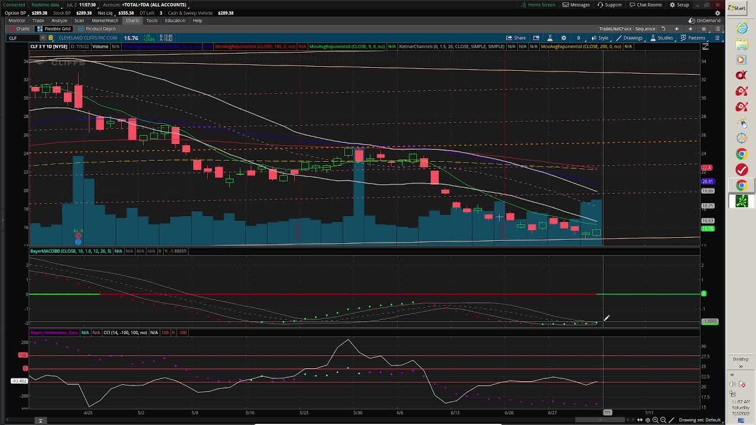Open the chart flask (Edit studies) icon
Screen dimensions: 756x425
pyautogui.click(x=550, y=38)
